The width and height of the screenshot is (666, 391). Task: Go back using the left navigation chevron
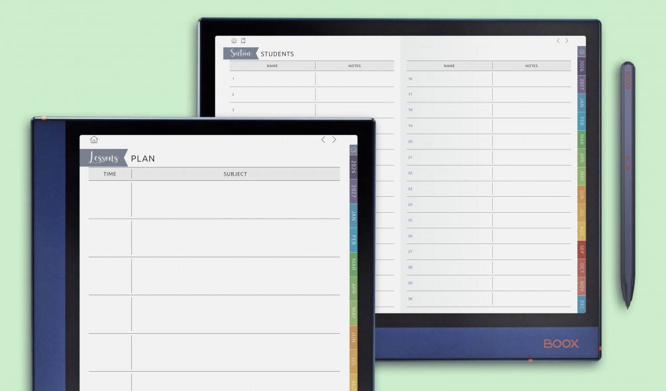pos(558,41)
